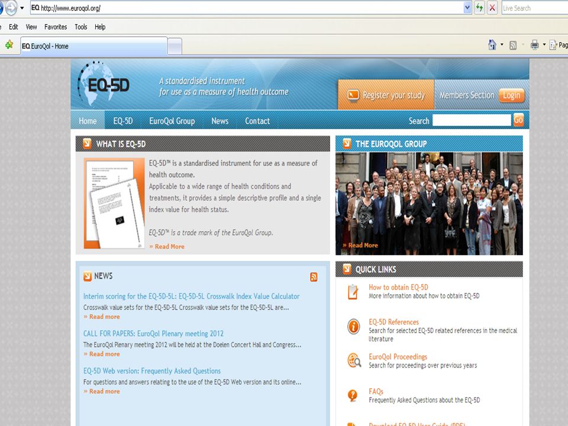This screenshot has width=568, height=426.
Task: Open the How to obtain EQ-5D link
Action: [x=398, y=288]
